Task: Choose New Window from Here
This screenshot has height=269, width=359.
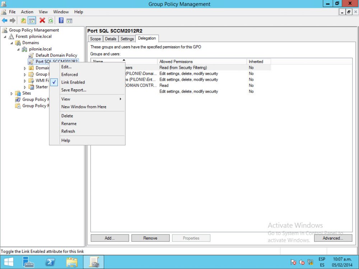Action: point(87,107)
